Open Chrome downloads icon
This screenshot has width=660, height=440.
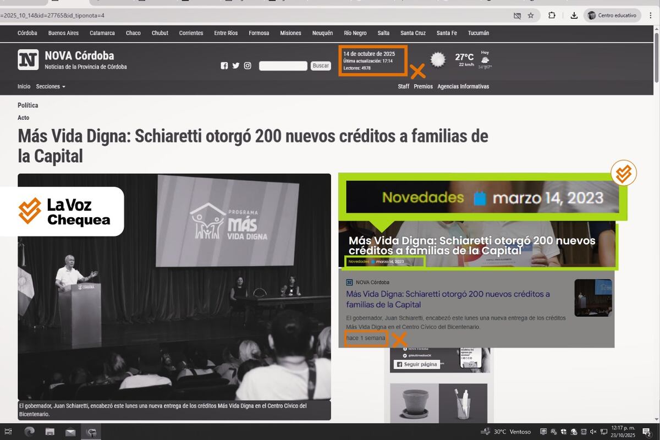tap(574, 15)
